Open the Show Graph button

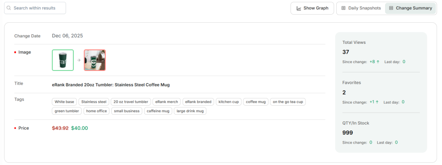coord(313,8)
